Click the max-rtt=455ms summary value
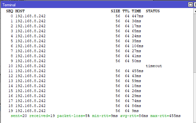The height and width of the screenshot is (123, 196). click(165, 116)
